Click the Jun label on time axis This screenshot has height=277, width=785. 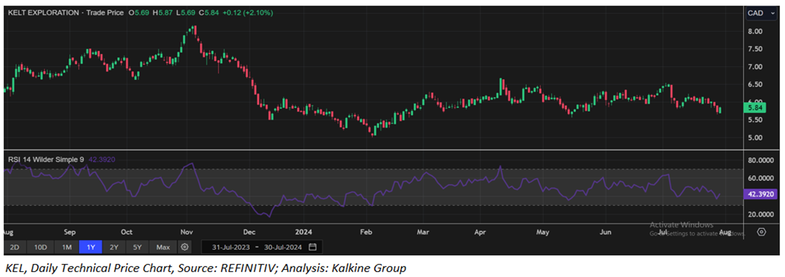tap(606, 232)
